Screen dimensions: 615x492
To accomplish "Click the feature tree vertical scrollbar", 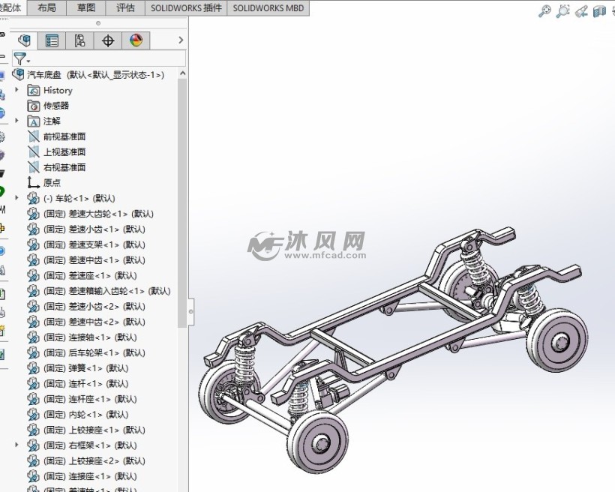I will coord(182,202).
